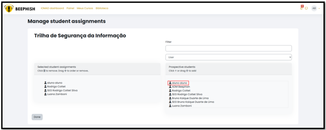
Task: Select Luana Zamboni in selected assignments list
Action: 57,94
